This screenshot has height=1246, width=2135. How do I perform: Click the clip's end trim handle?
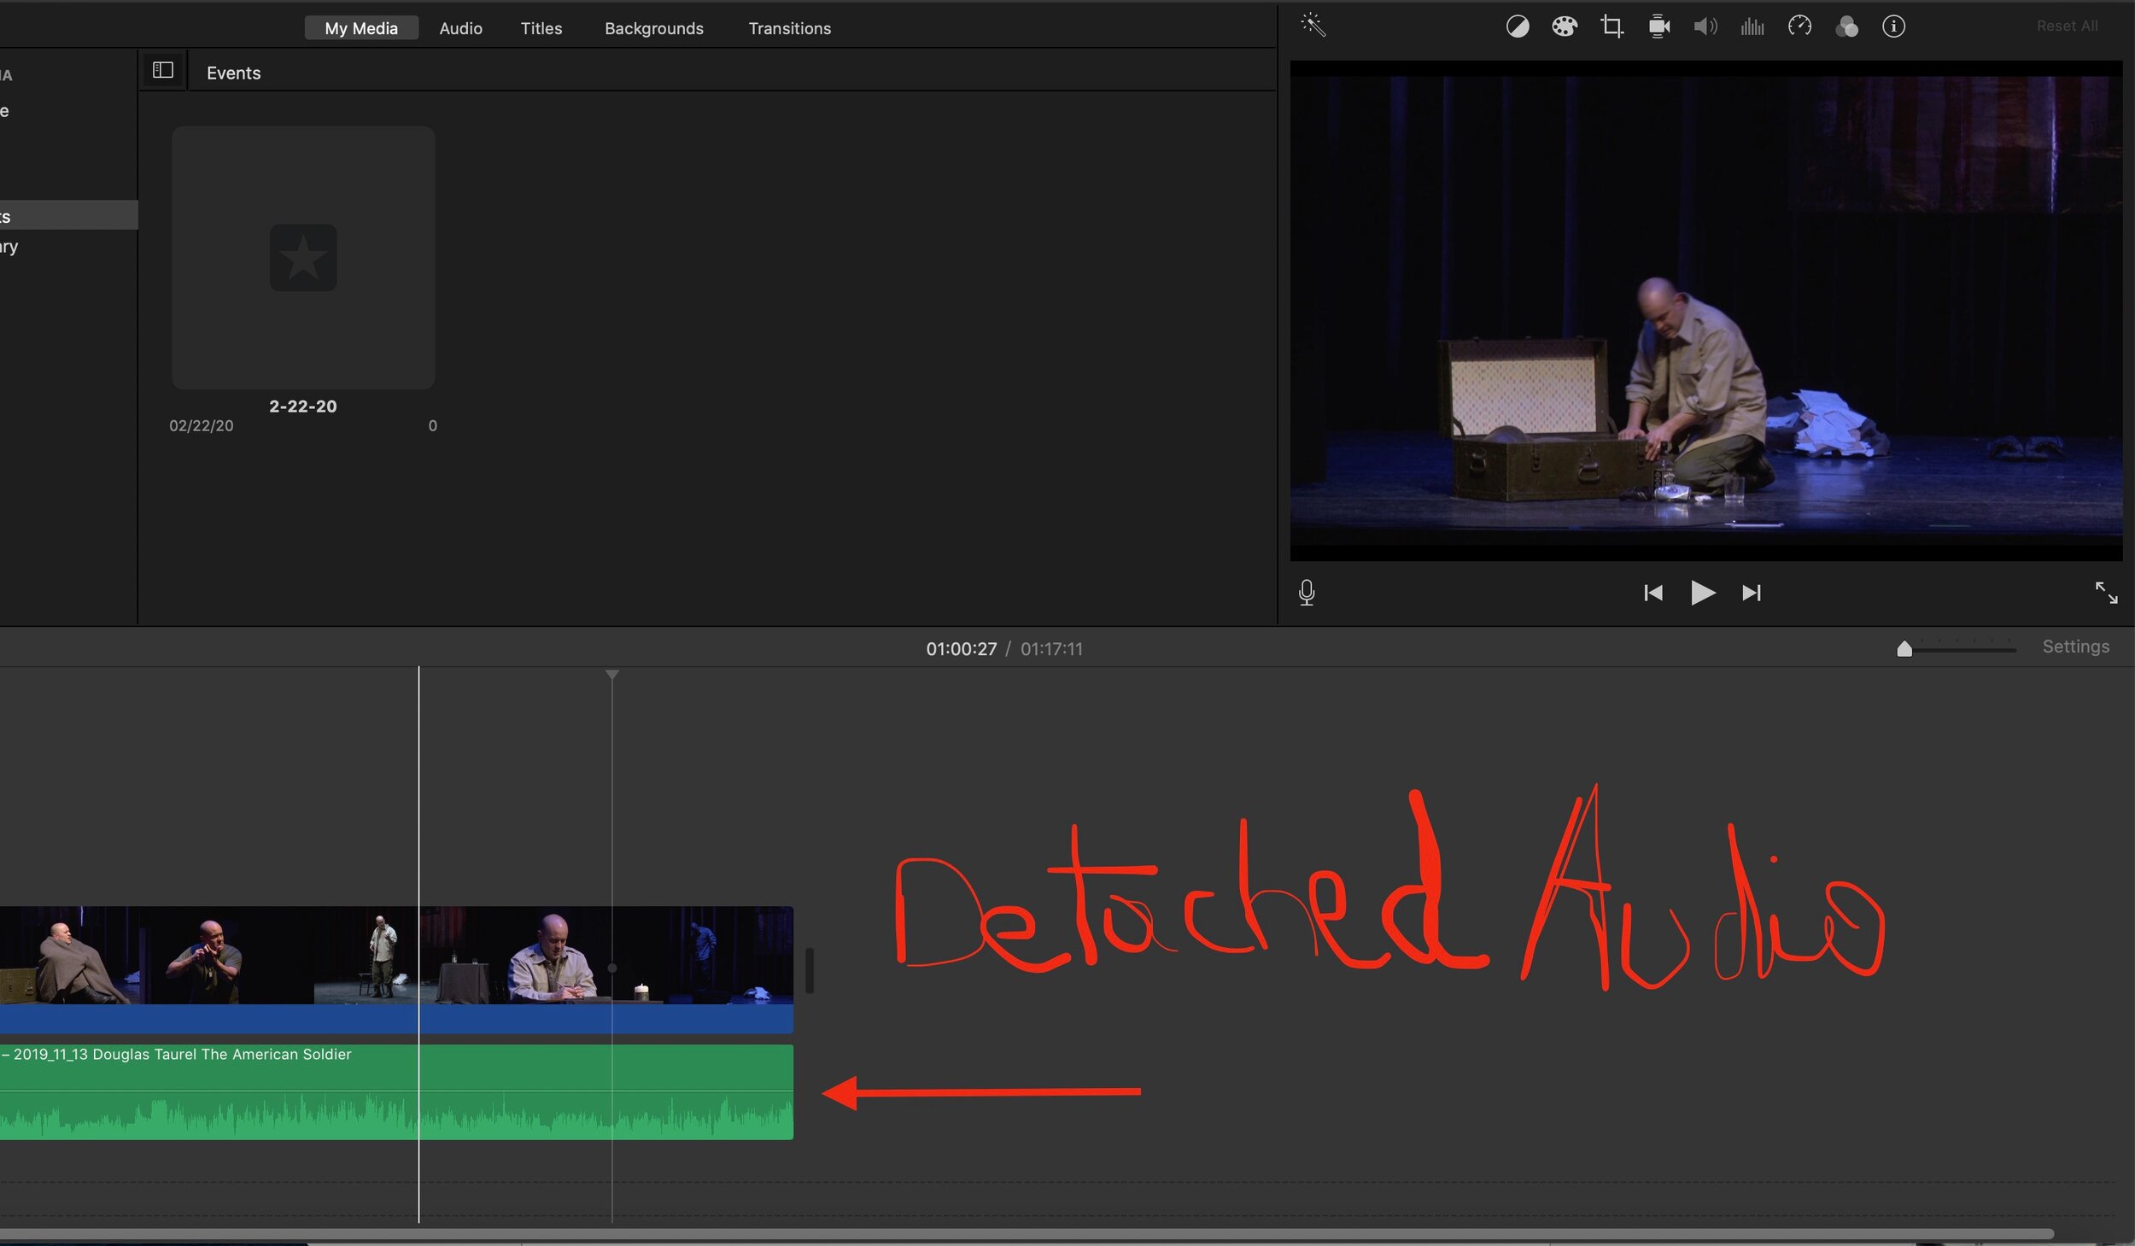click(x=810, y=970)
